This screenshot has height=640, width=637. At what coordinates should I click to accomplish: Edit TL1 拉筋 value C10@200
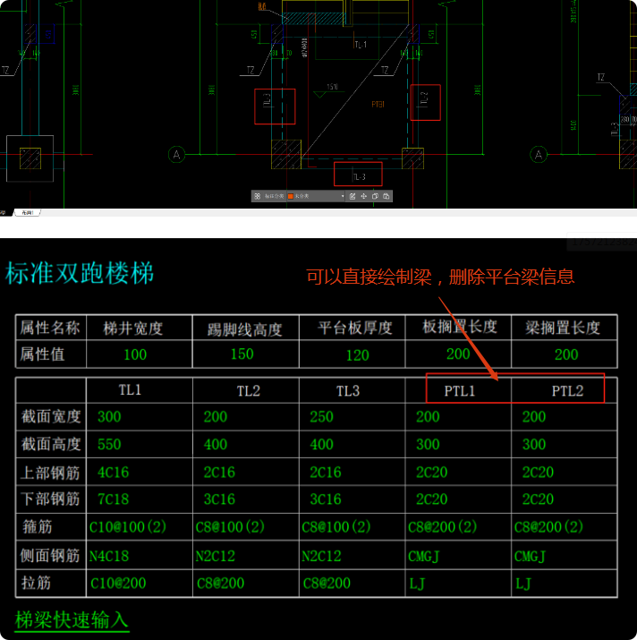[118, 584]
